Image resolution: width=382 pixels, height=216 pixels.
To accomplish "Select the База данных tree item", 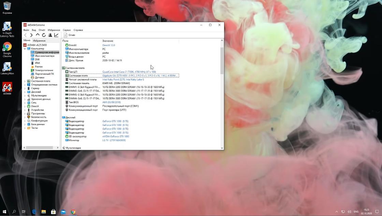I will tap(36, 124).
